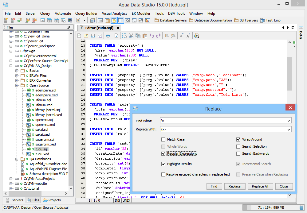Screen dimensions: 307x213
Task: Open the Replace With dropdown list
Action: pyautogui.click(x=288, y=130)
